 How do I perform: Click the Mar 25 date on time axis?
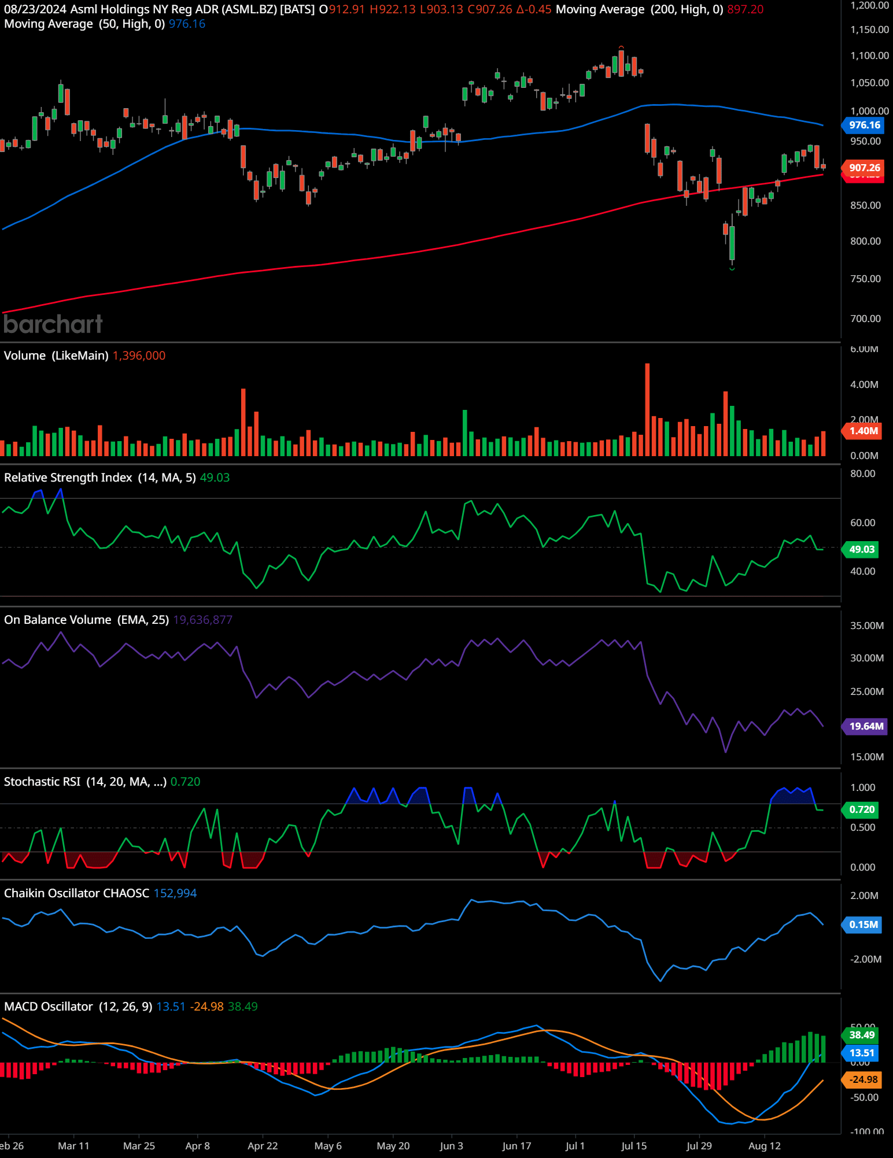click(139, 1146)
